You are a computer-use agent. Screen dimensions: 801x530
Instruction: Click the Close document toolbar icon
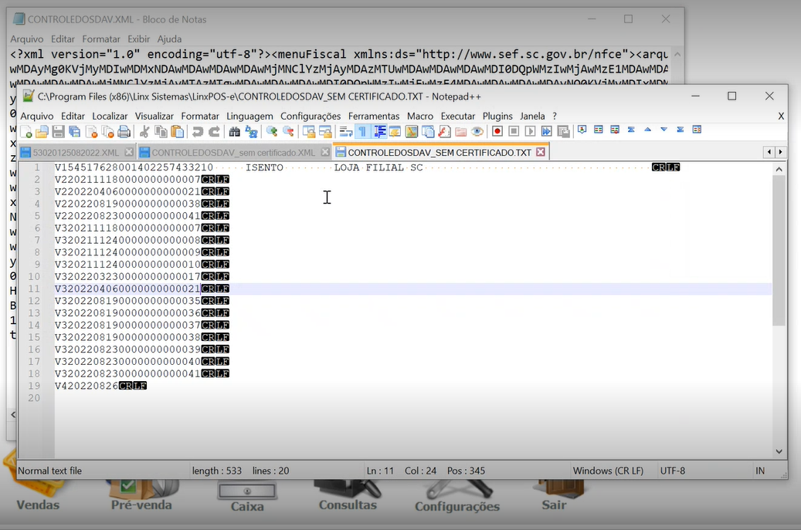pyautogui.click(x=91, y=132)
